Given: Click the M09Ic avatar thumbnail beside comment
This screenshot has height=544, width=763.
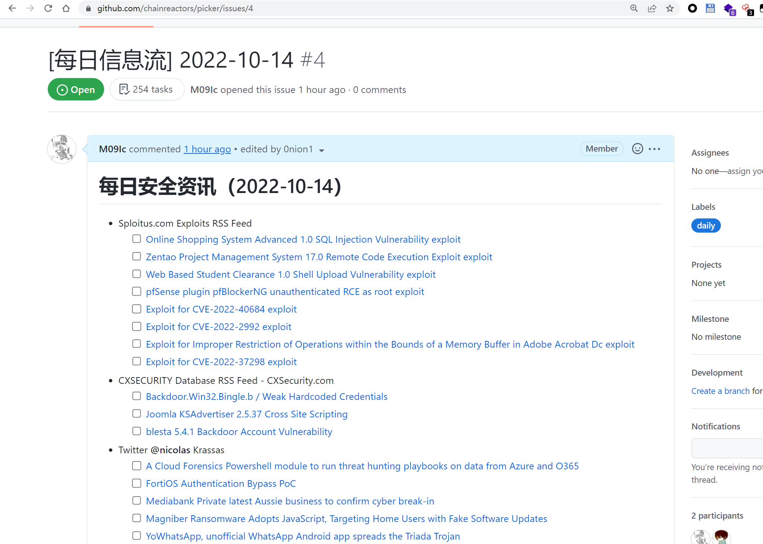Looking at the screenshot, I should (62, 149).
